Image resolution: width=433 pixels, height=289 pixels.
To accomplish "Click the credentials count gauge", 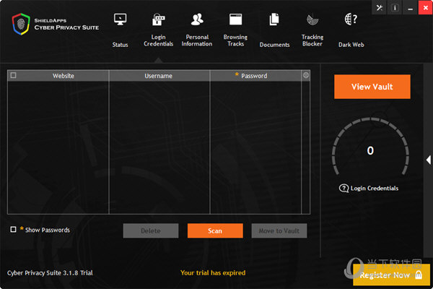I will tap(371, 147).
